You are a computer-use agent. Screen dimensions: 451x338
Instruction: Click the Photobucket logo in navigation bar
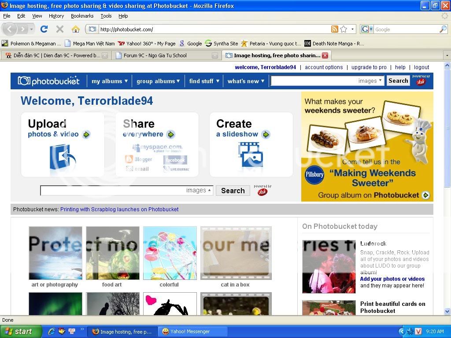pos(49,81)
